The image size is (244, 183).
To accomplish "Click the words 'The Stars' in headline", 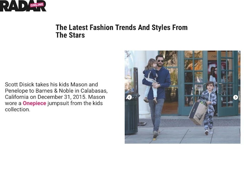I will point(70,35).
